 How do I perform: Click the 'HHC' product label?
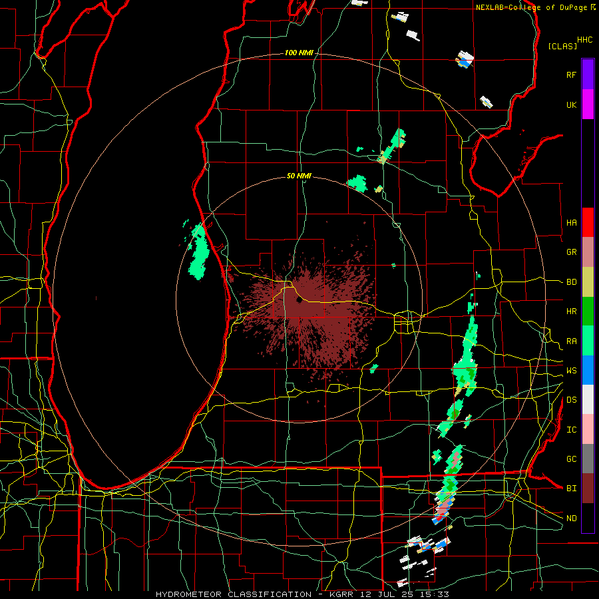coord(585,40)
